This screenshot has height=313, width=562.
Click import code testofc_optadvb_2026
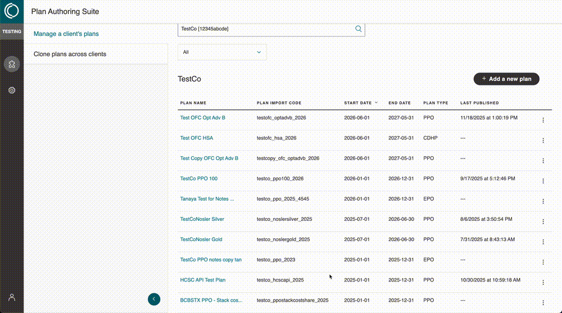pyautogui.click(x=282, y=117)
